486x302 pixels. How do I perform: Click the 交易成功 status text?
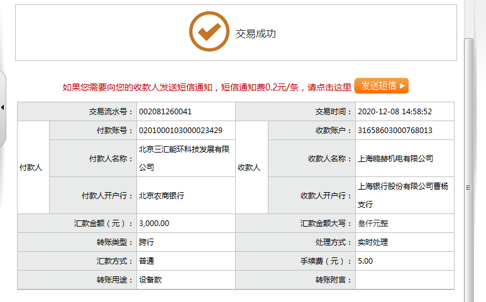(x=255, y=34)
